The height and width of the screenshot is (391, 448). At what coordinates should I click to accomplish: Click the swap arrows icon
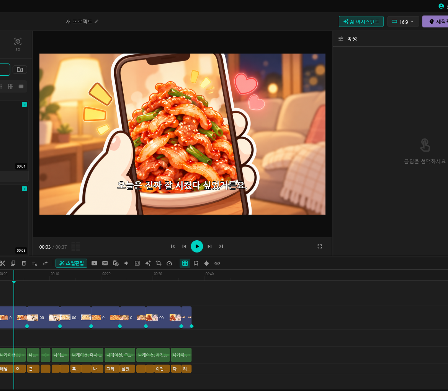tap(45, 263)
